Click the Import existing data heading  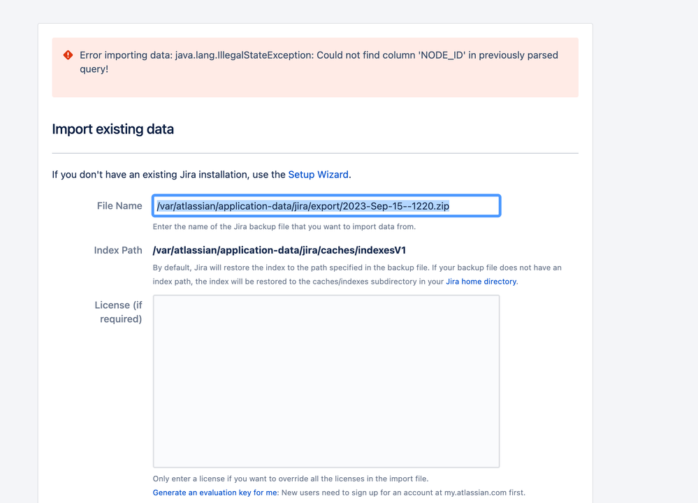tap(113, 129)
